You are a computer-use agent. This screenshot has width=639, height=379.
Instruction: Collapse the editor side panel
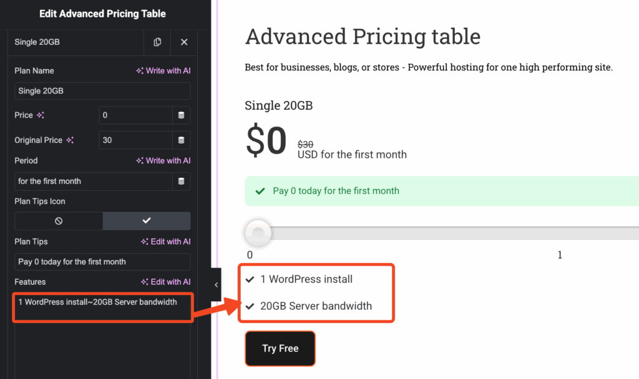216,285
